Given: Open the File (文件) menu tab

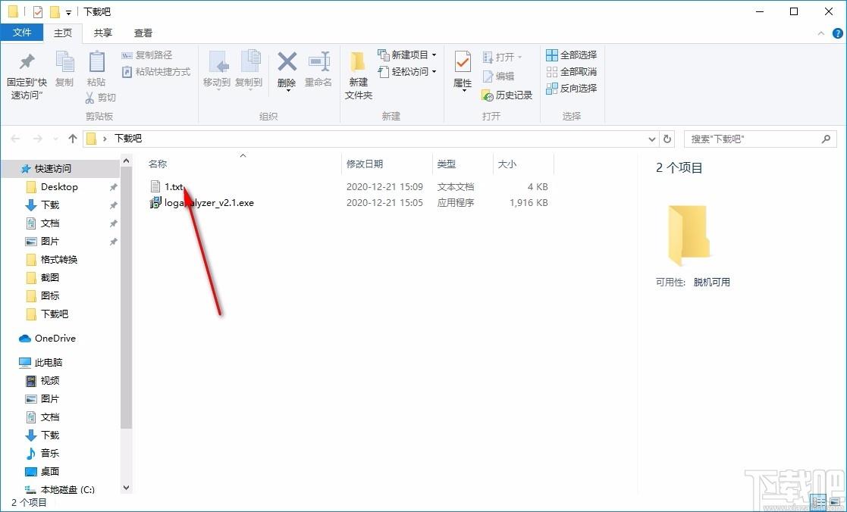Looking at the screenshot, I should coord(21,33).
